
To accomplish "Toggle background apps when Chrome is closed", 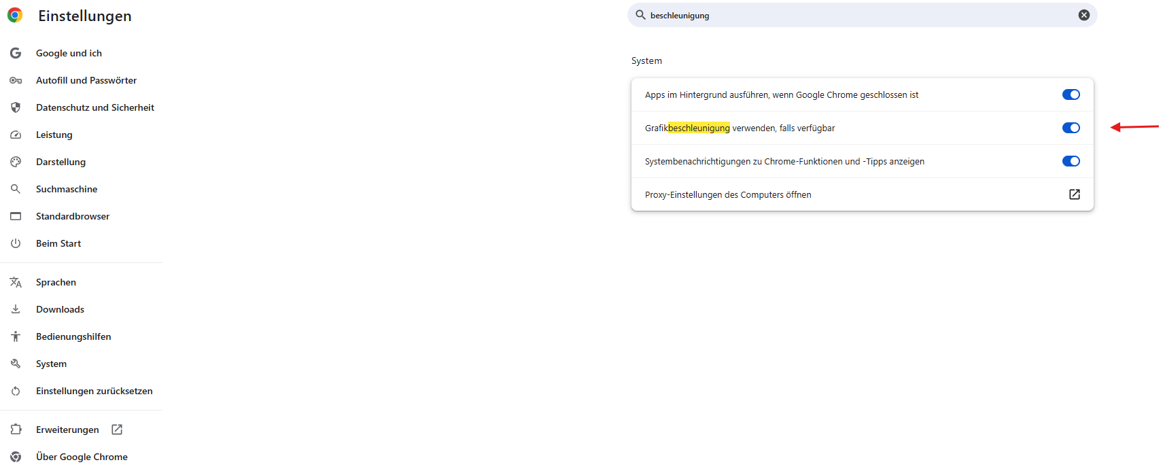I will tap(1071, 94).
